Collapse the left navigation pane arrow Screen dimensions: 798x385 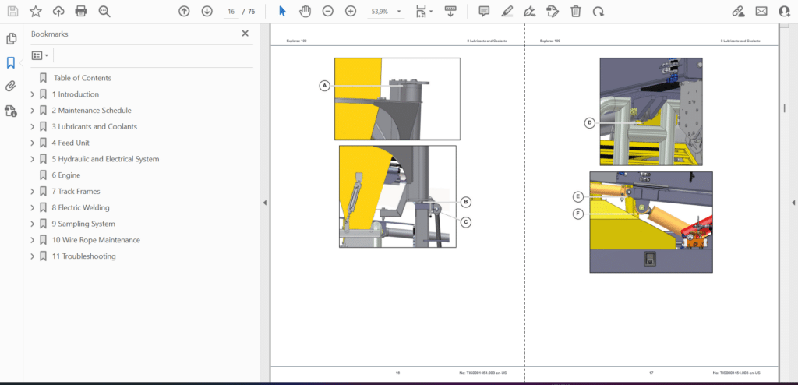coord(265,203)
